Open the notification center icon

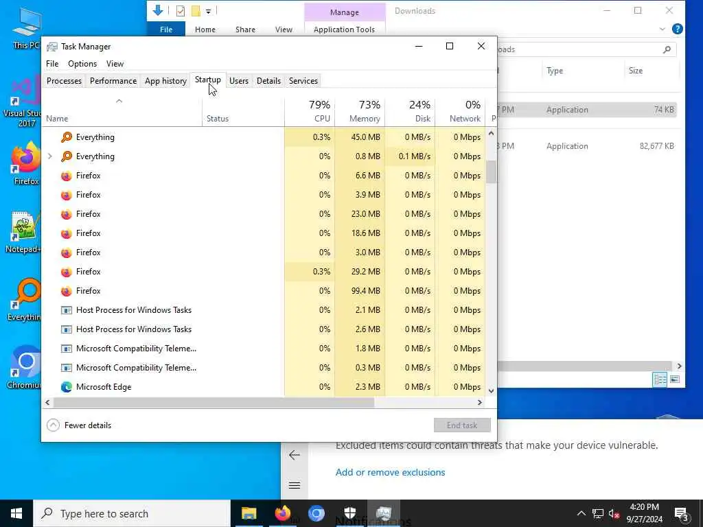[681, 513]
